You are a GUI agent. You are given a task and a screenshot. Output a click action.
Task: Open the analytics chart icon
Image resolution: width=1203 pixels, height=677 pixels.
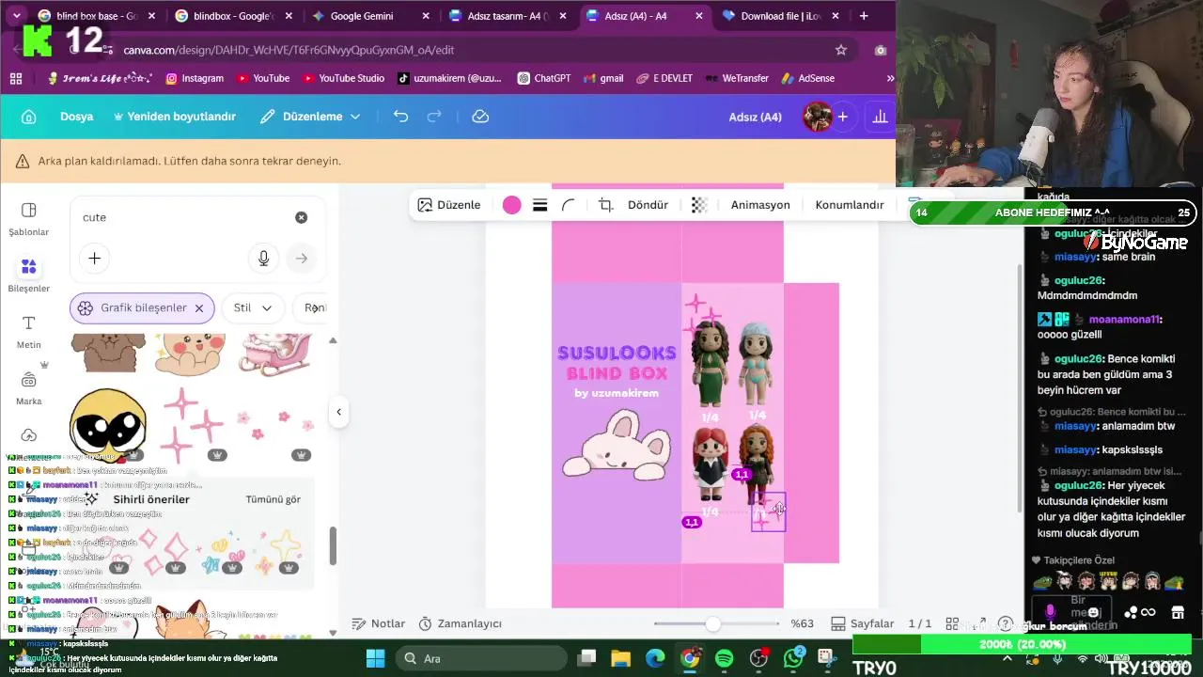tap(880, 117)
